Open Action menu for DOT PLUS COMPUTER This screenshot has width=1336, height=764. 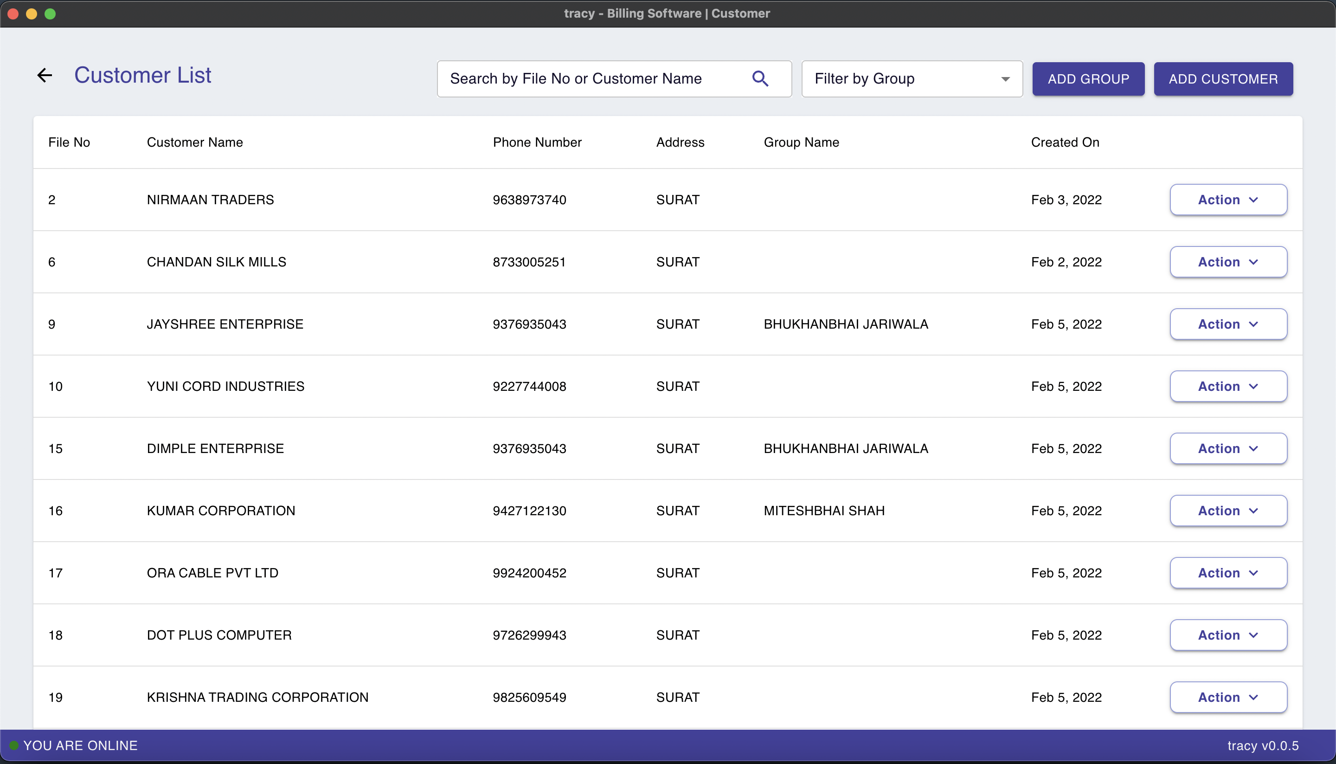point(1228,635)
